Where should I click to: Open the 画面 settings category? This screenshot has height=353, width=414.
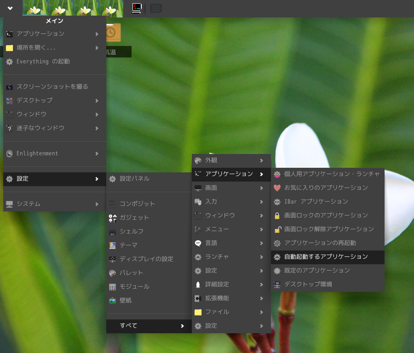coord(231,188)
